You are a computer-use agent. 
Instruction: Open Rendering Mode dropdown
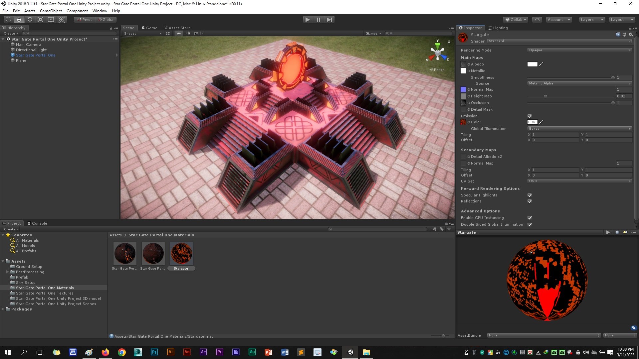pyautogui.click(x=579, y=50)
